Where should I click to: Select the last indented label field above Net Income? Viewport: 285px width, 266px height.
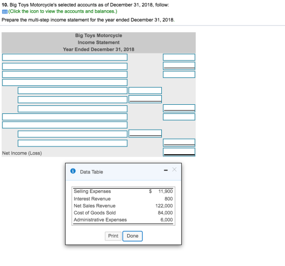72,143
